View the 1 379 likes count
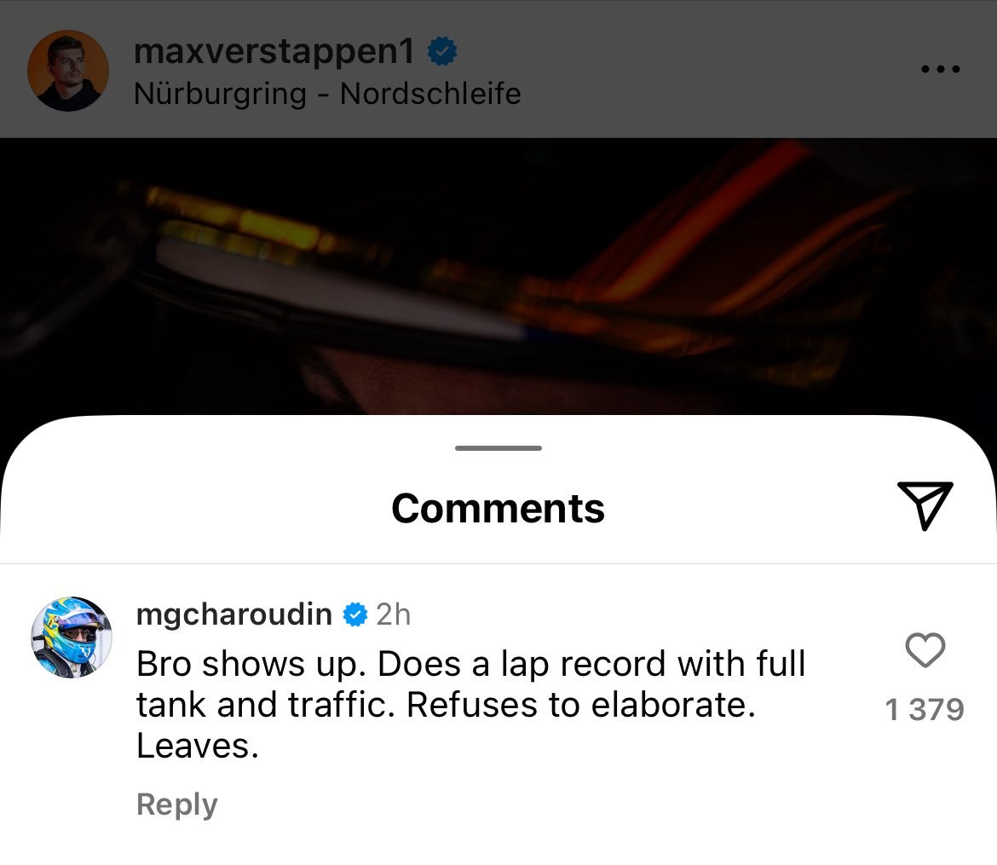 pos(925,709)
